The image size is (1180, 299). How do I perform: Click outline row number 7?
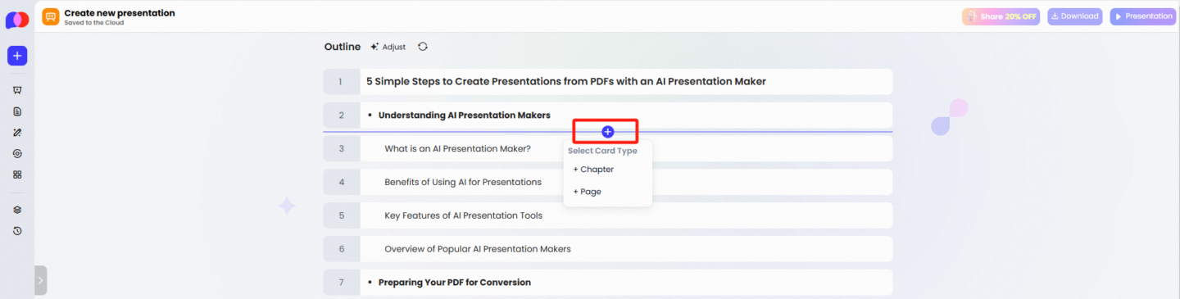click(x=342, y=283)
